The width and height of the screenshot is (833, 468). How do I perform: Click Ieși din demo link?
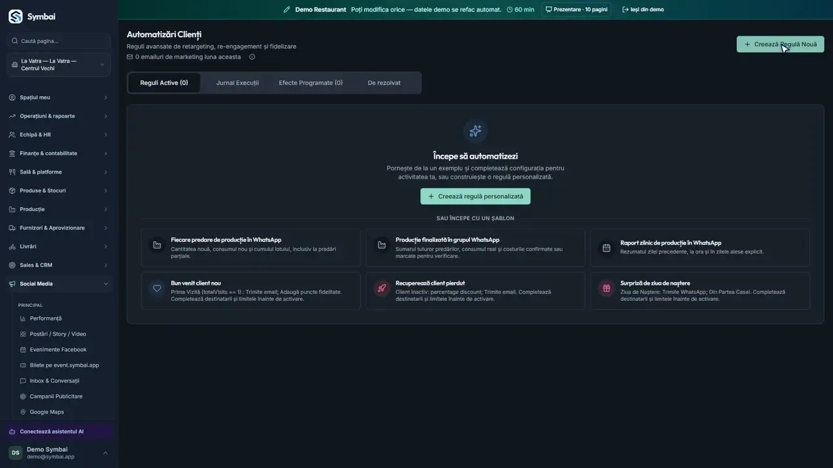643,10
